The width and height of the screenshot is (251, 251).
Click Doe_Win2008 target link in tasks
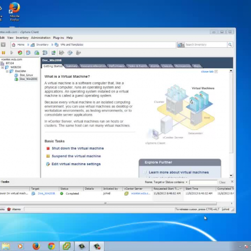46,194
